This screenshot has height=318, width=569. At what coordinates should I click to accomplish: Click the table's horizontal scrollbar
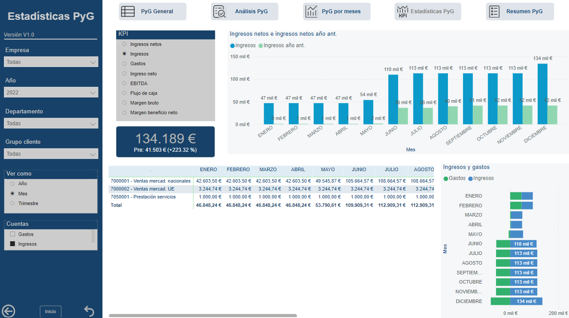(203, 315)
